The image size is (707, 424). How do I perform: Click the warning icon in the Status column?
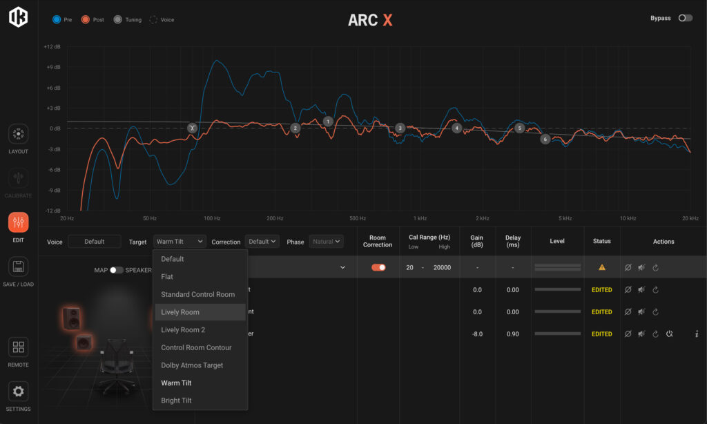click(x=601, y=267)
